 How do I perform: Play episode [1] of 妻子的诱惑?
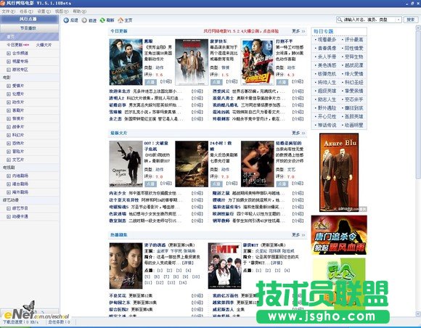pyautogui.click(x=160, y=271)
